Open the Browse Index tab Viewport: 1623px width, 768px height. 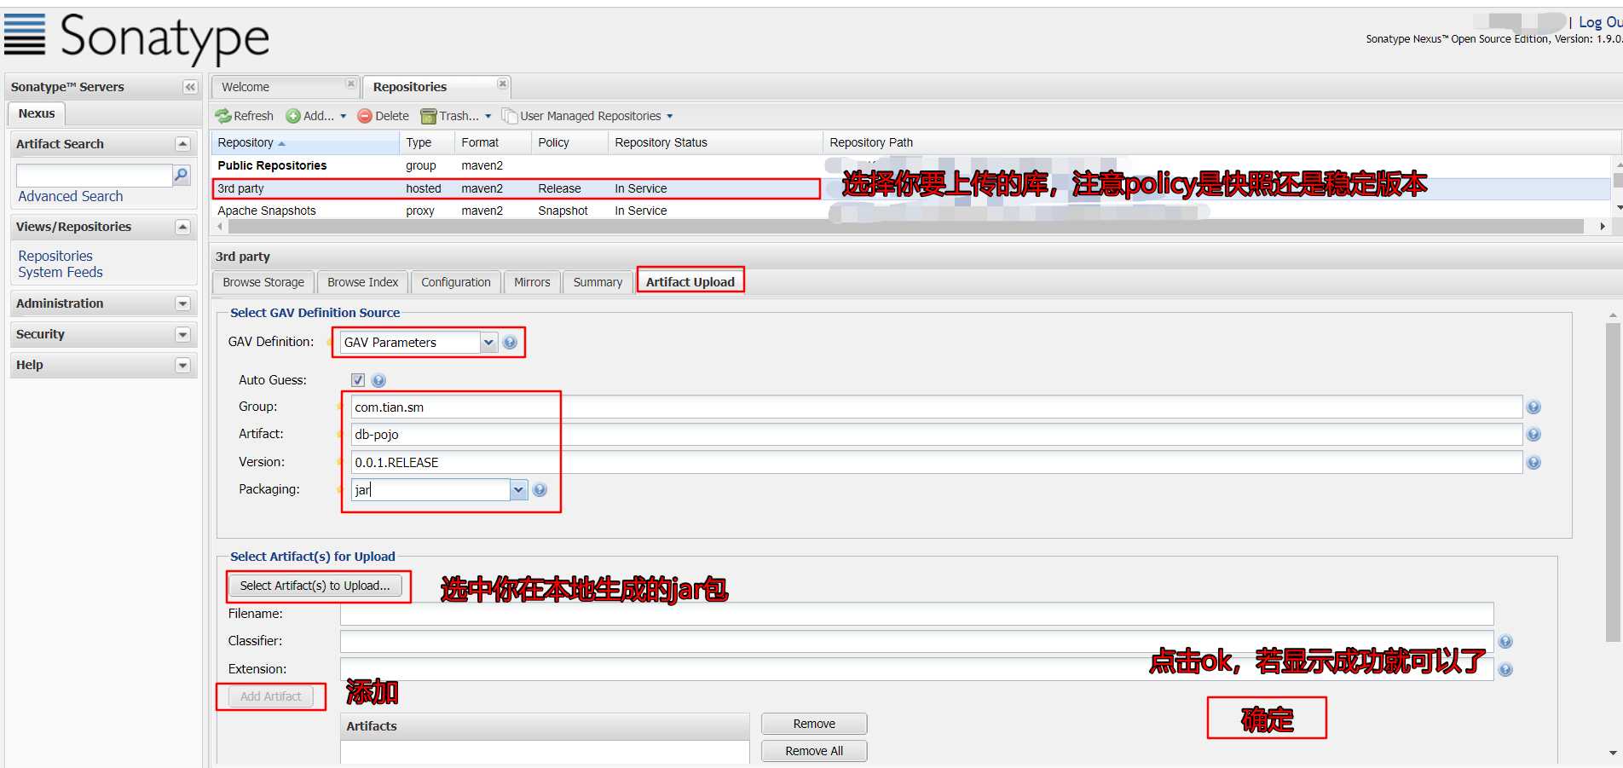[362, 282]
